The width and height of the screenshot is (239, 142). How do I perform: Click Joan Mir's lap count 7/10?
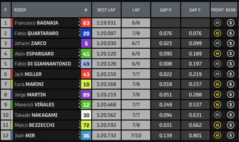[x=136, y=135]
